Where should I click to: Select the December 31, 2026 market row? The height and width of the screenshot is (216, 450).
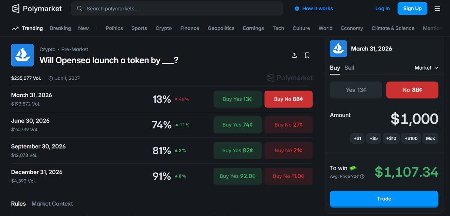(162, 176)
